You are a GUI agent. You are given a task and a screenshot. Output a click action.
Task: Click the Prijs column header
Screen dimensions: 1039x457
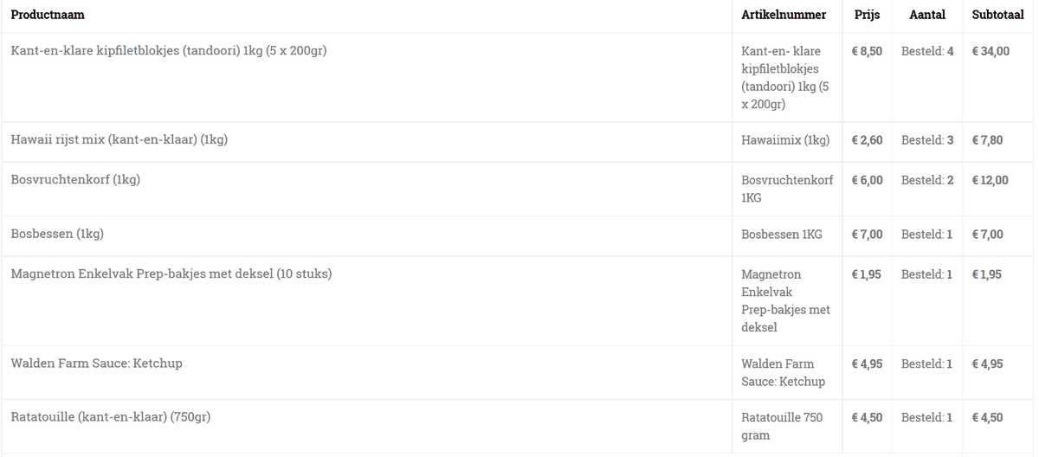tap(867, 15)
